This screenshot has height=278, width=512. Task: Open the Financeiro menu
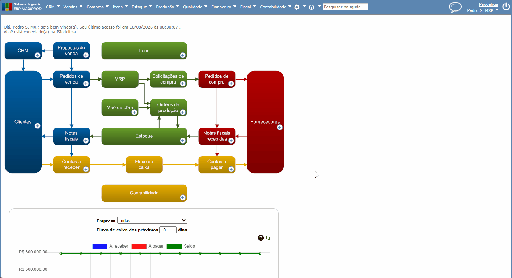(x=224, y=7)
